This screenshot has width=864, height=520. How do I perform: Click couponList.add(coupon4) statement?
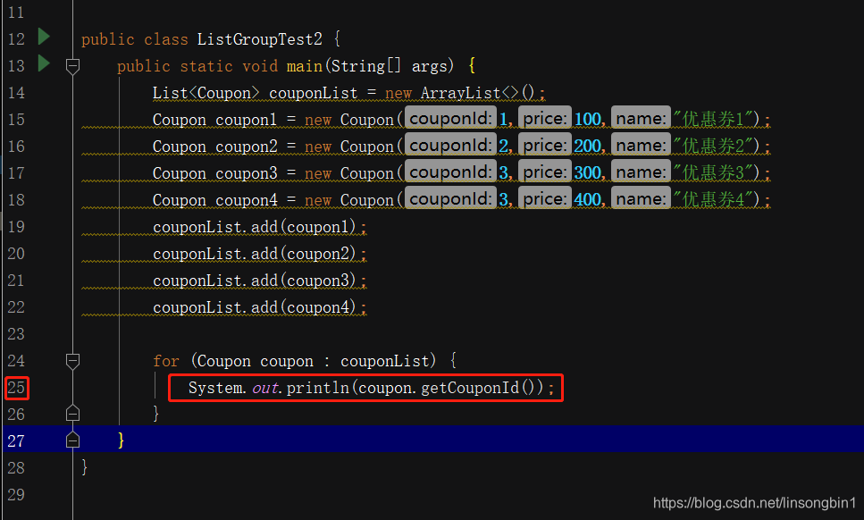pos(259,307)
